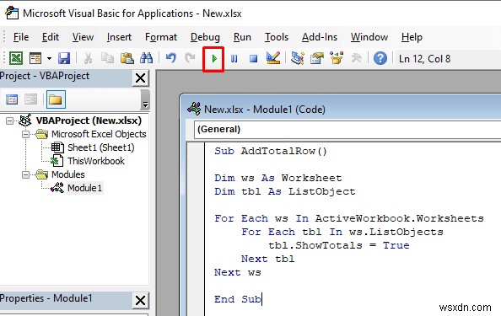Click the Reset stop icon

pyautogui.click(x=253, y=59)
